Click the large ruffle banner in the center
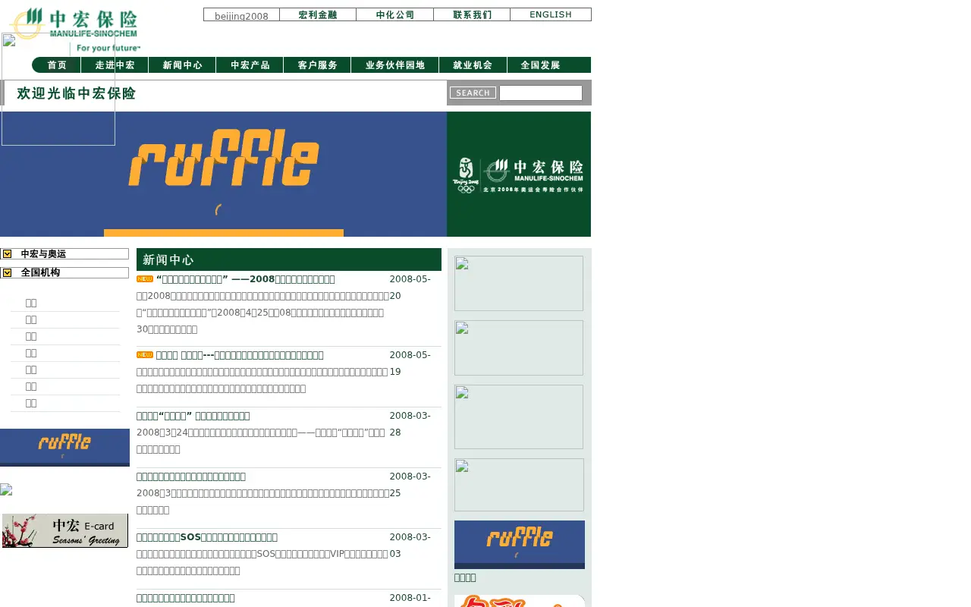This screenshot has height=607, width=971. [223, 175]
